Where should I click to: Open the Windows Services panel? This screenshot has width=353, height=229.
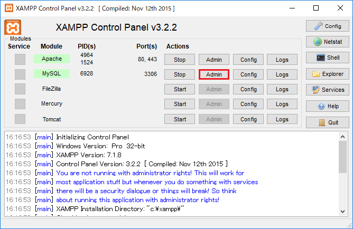[x=327, y=90]
